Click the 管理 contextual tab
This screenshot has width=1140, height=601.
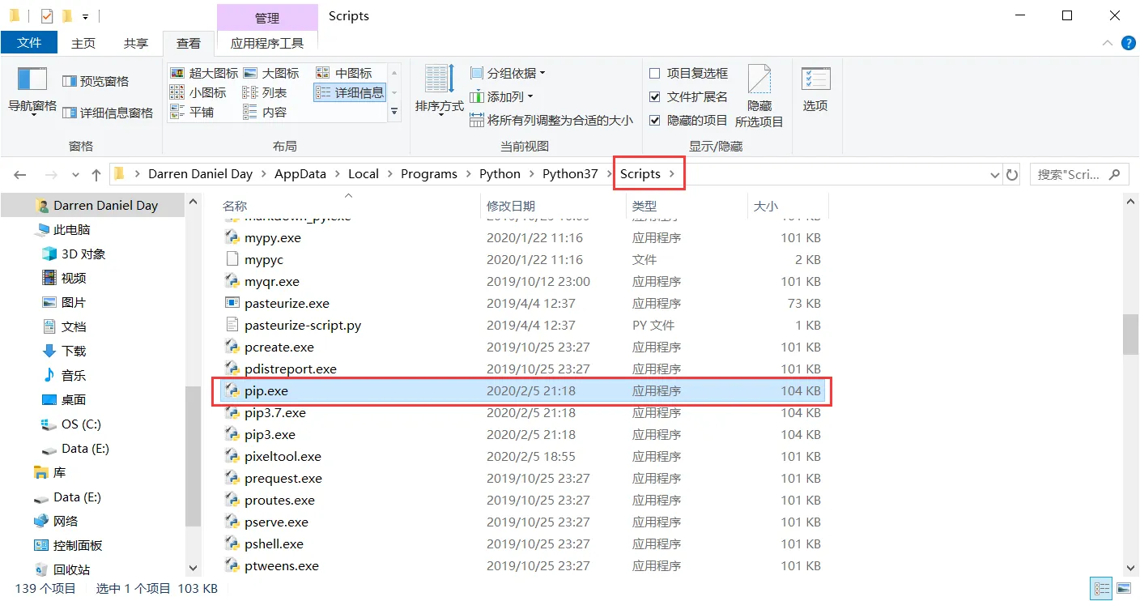point(267,17)
